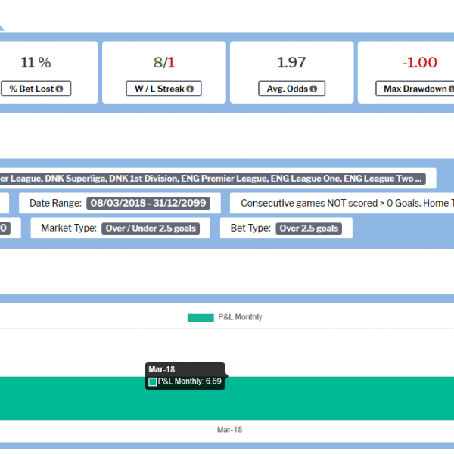Click the Avg. Odds info icon
Viewport: 454px width, 454px height.
click(x=313, y=89)
